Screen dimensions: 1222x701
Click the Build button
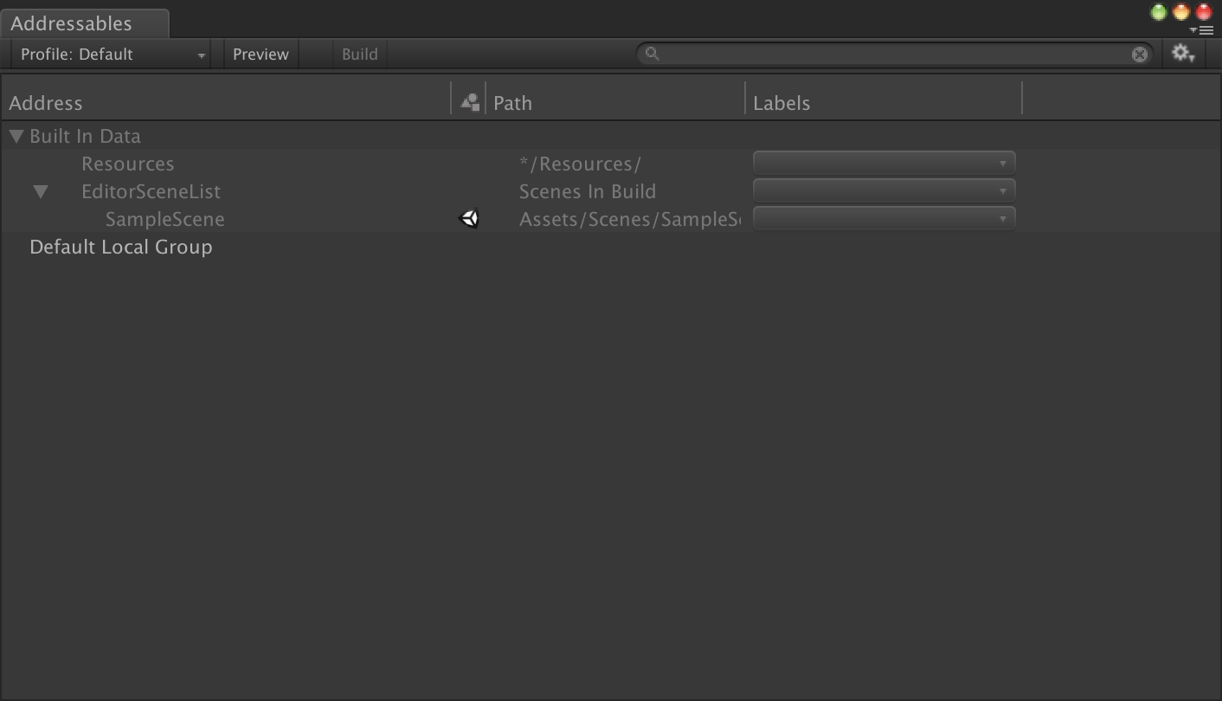click(358, 54)
